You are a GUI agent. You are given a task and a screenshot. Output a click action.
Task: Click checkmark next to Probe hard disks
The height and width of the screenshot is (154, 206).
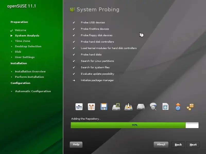coord(74,55)
